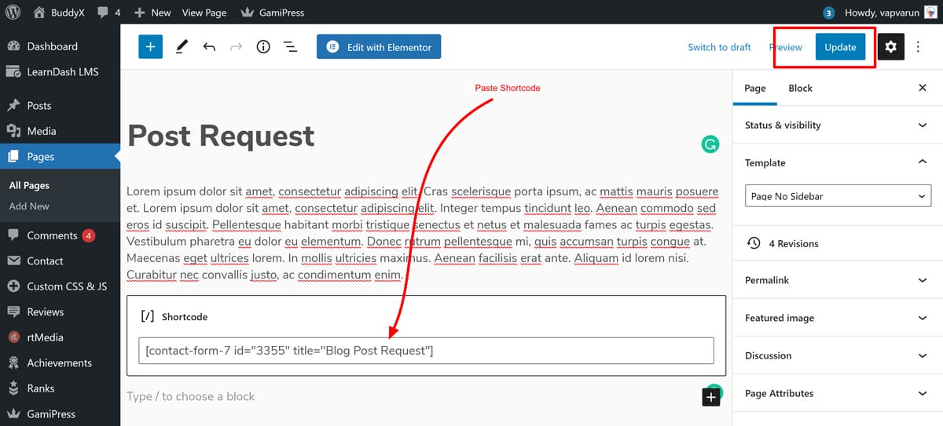Click the blue Add block inserter button
Screen dimensions: 943x426
[150, 47]
